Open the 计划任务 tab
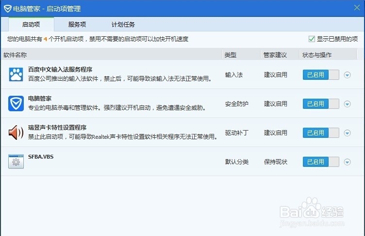This screenshot has width=365, height=236. tap(123, 24)
